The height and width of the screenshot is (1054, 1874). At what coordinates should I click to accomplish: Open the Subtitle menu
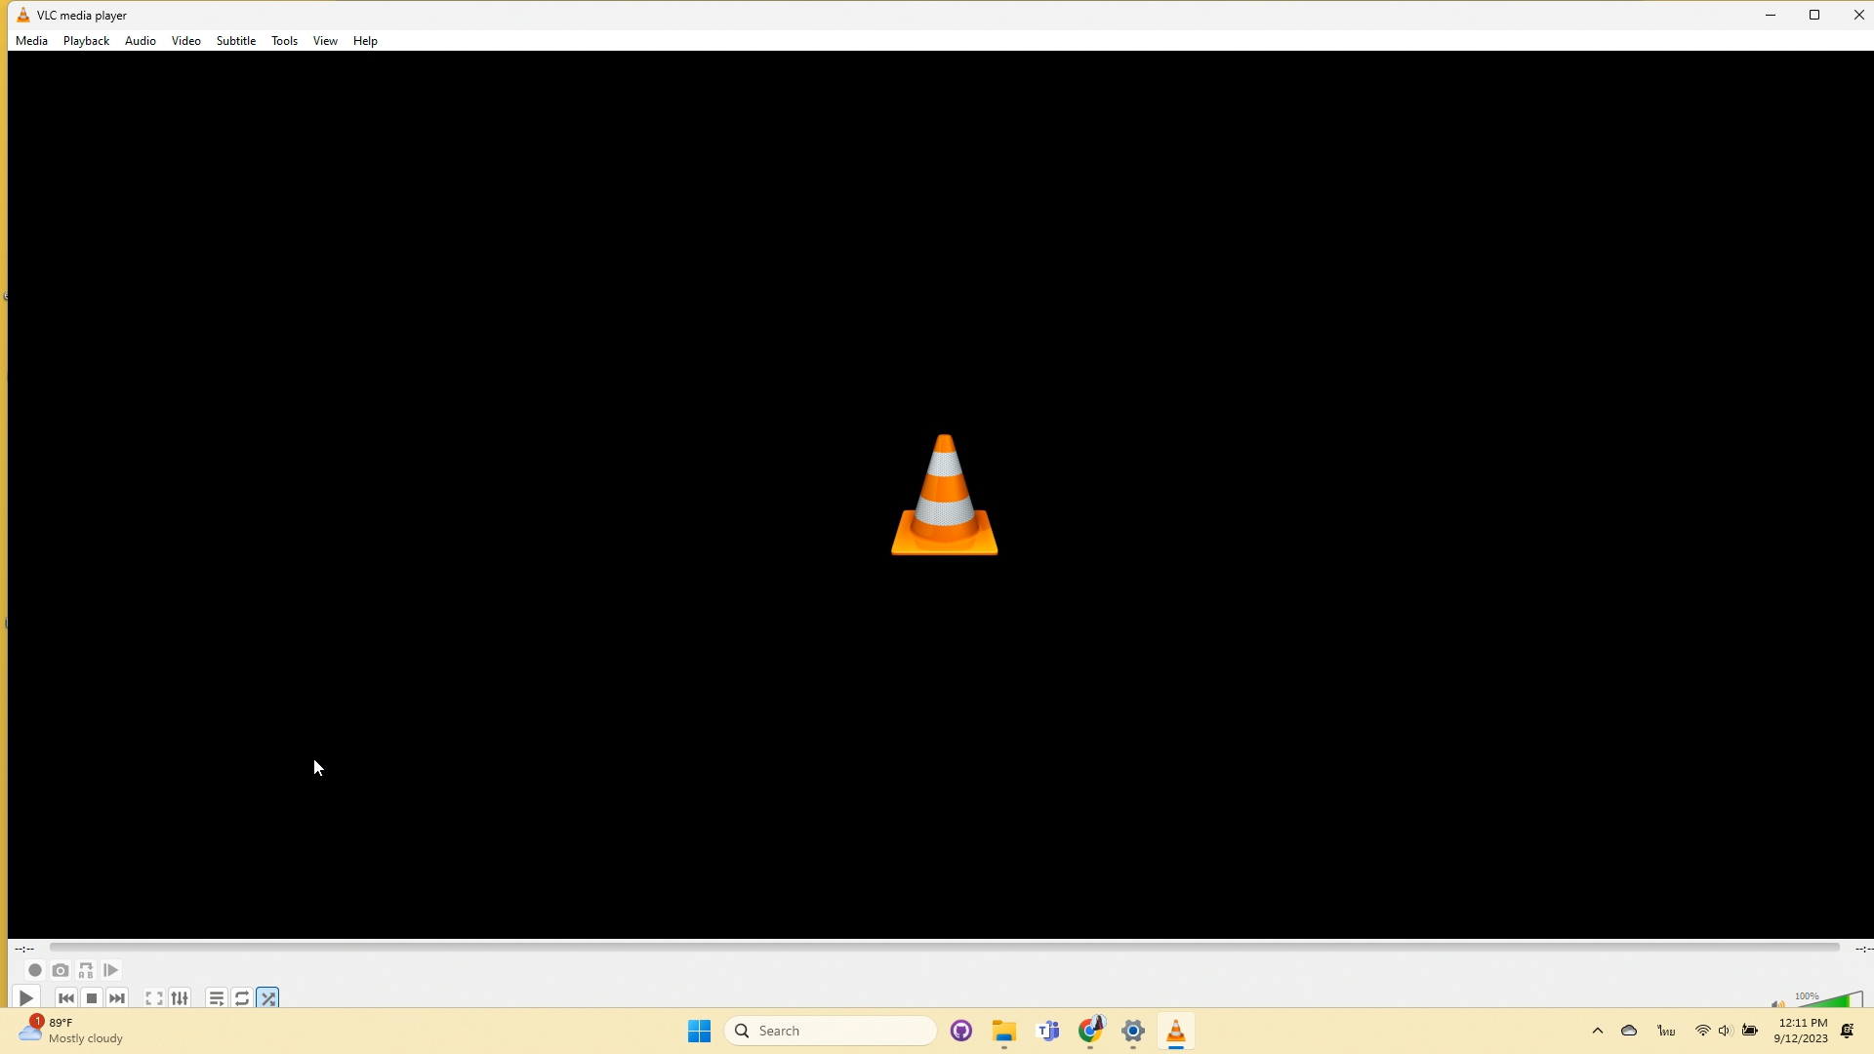236,41
